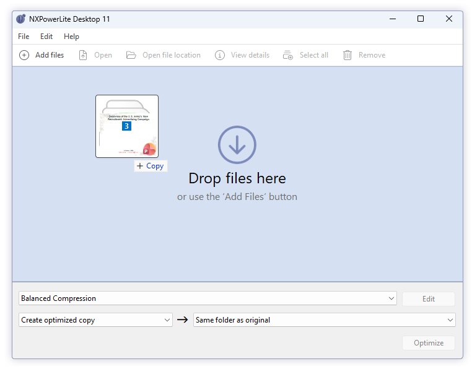This screenshot has height=369, width=472.
Task: Click the + Copy drag tooltip
Action: 151,166
